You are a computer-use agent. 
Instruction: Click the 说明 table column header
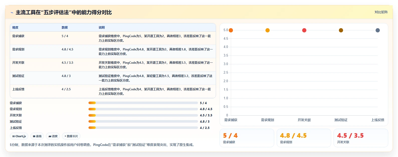coord(102,28)
